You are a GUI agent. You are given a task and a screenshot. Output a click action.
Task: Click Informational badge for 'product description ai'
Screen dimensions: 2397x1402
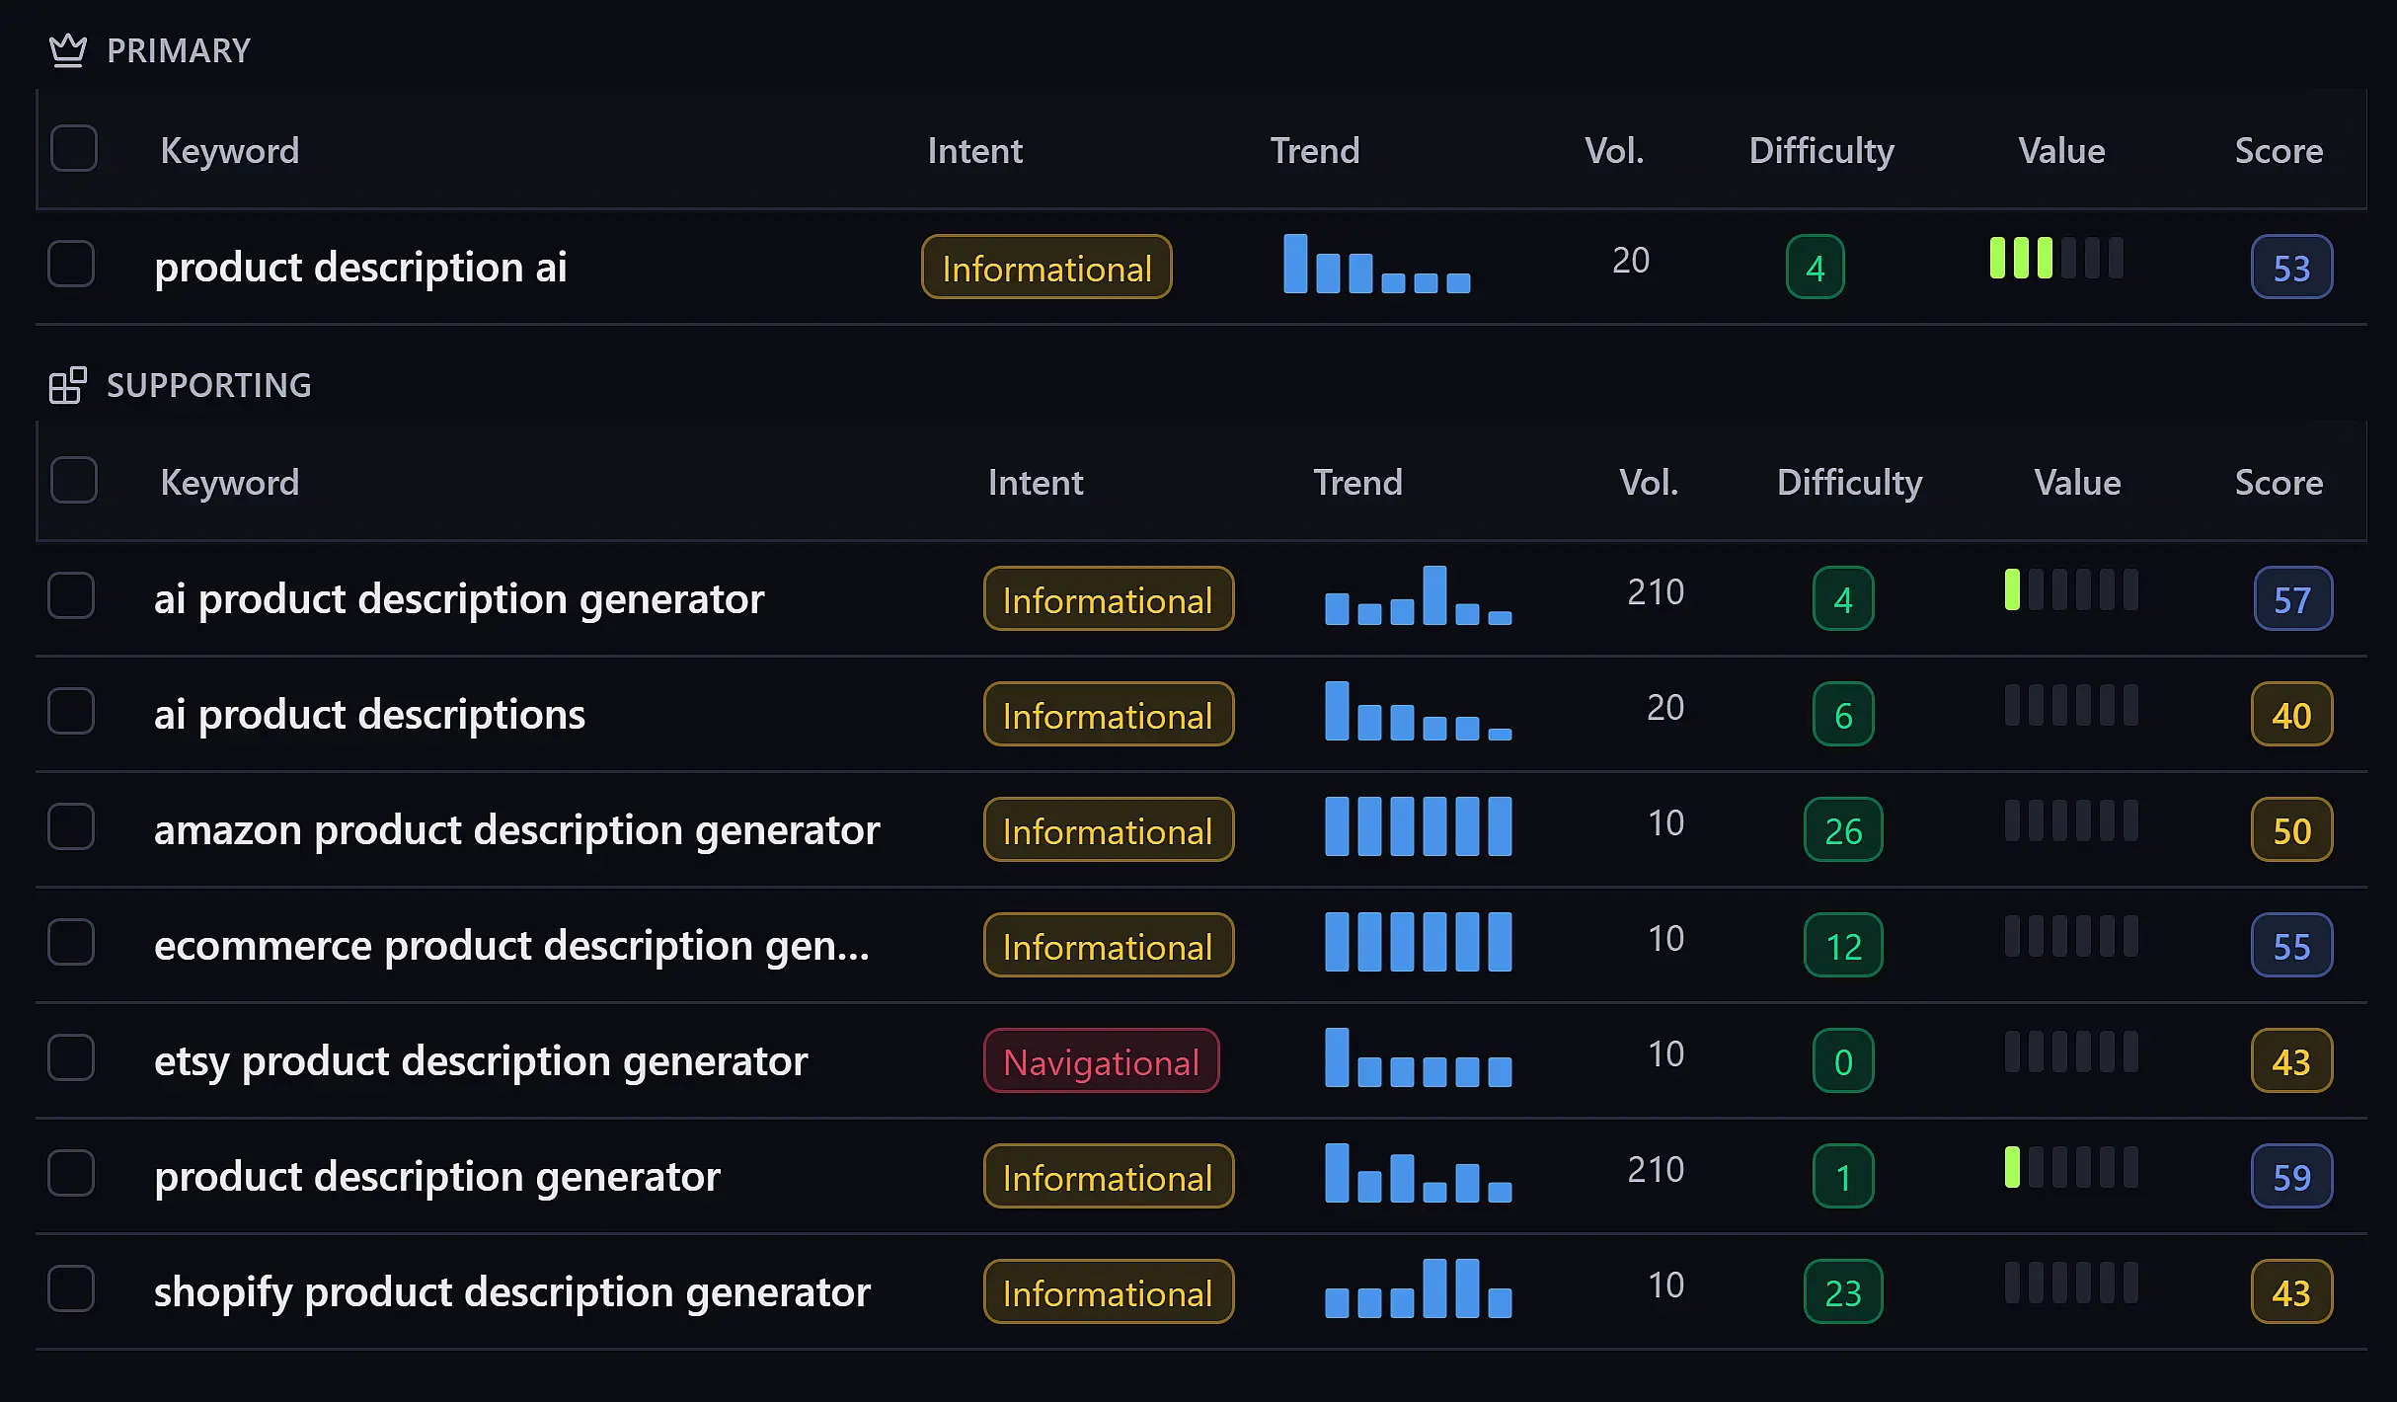tap(1046, 268)
